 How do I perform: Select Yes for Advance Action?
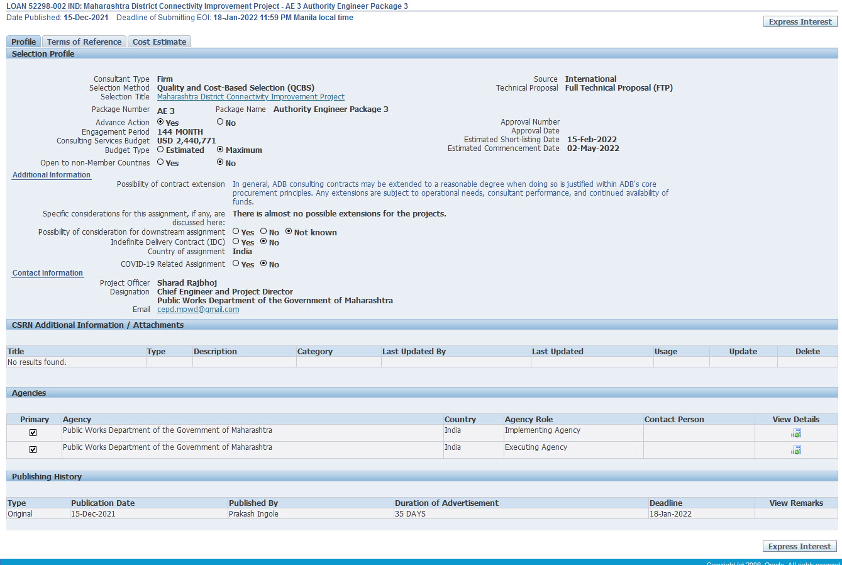pyautogui.click(x=160, y=122)
